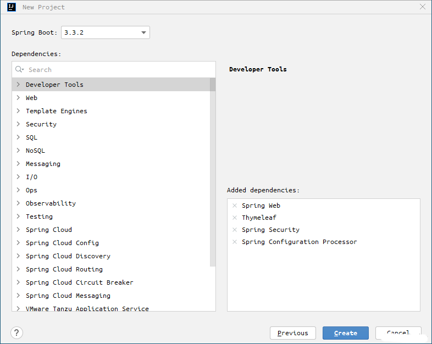Open the Spring Boot version dropdown
432x344 pixels.
105,32
